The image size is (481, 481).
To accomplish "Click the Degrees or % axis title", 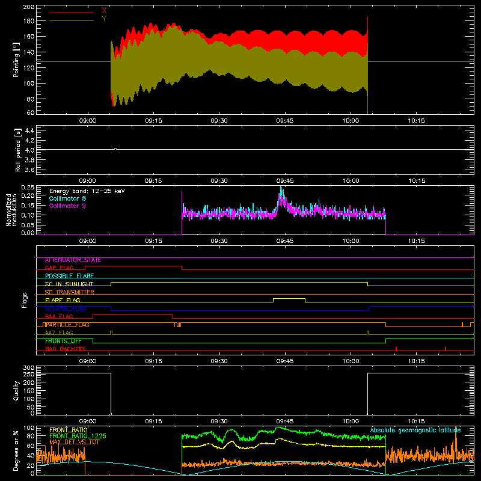I will (16, 450).
